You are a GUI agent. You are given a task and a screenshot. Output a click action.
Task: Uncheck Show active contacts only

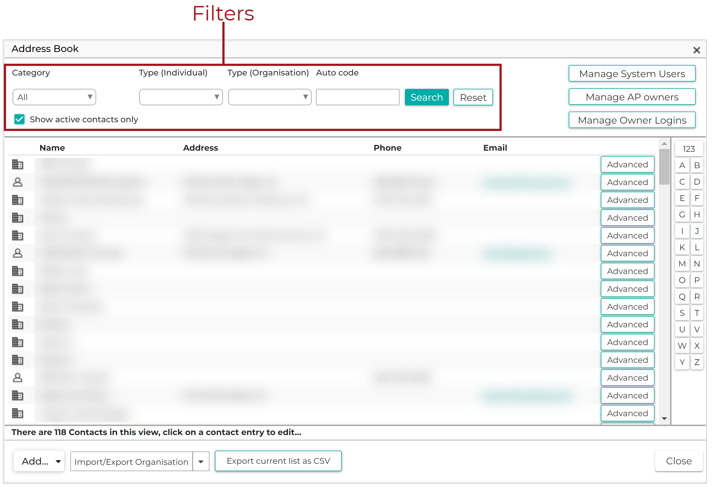click(20, 119)
